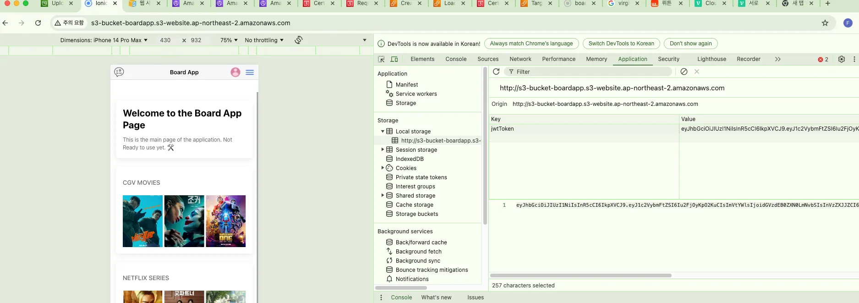859x303 pixels.
Task: Collapse the Local storage tree node
Action: click(x=383, y=132)
